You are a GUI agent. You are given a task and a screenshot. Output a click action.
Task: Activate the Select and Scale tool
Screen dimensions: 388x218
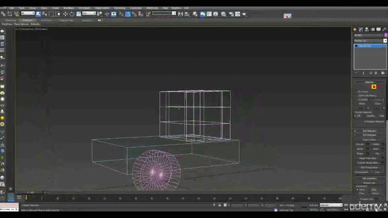79,14
